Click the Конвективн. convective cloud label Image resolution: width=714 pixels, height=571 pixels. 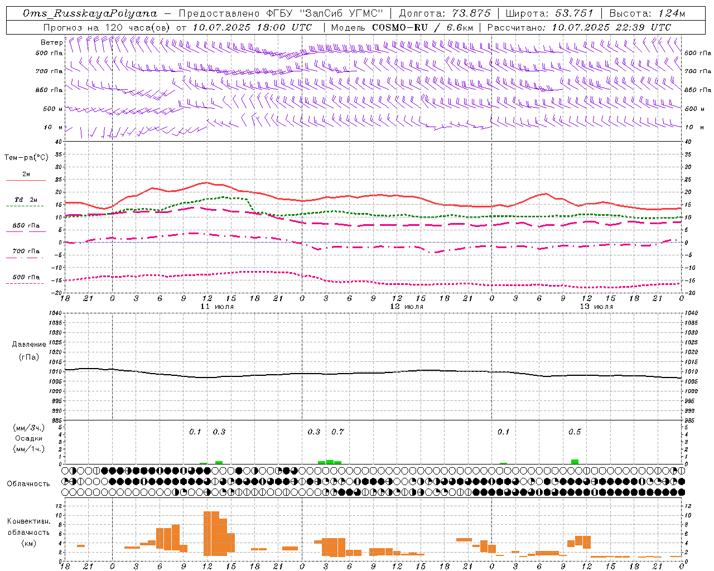(x=28, y=521)
